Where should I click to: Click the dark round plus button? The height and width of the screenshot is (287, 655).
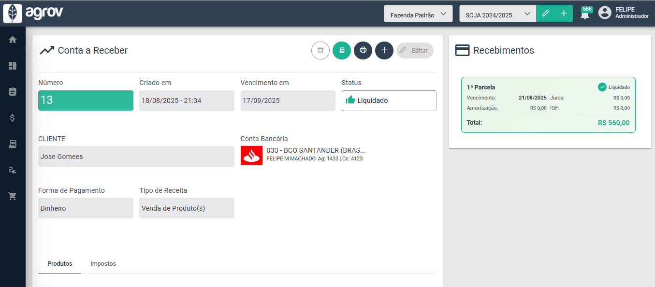[x=384, y=50]
